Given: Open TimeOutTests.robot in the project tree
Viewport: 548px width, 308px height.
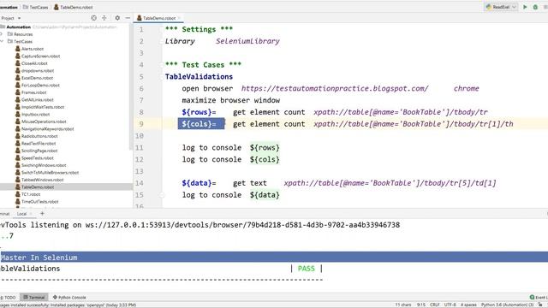Looking at the screenshot, I should pos(40,202).
